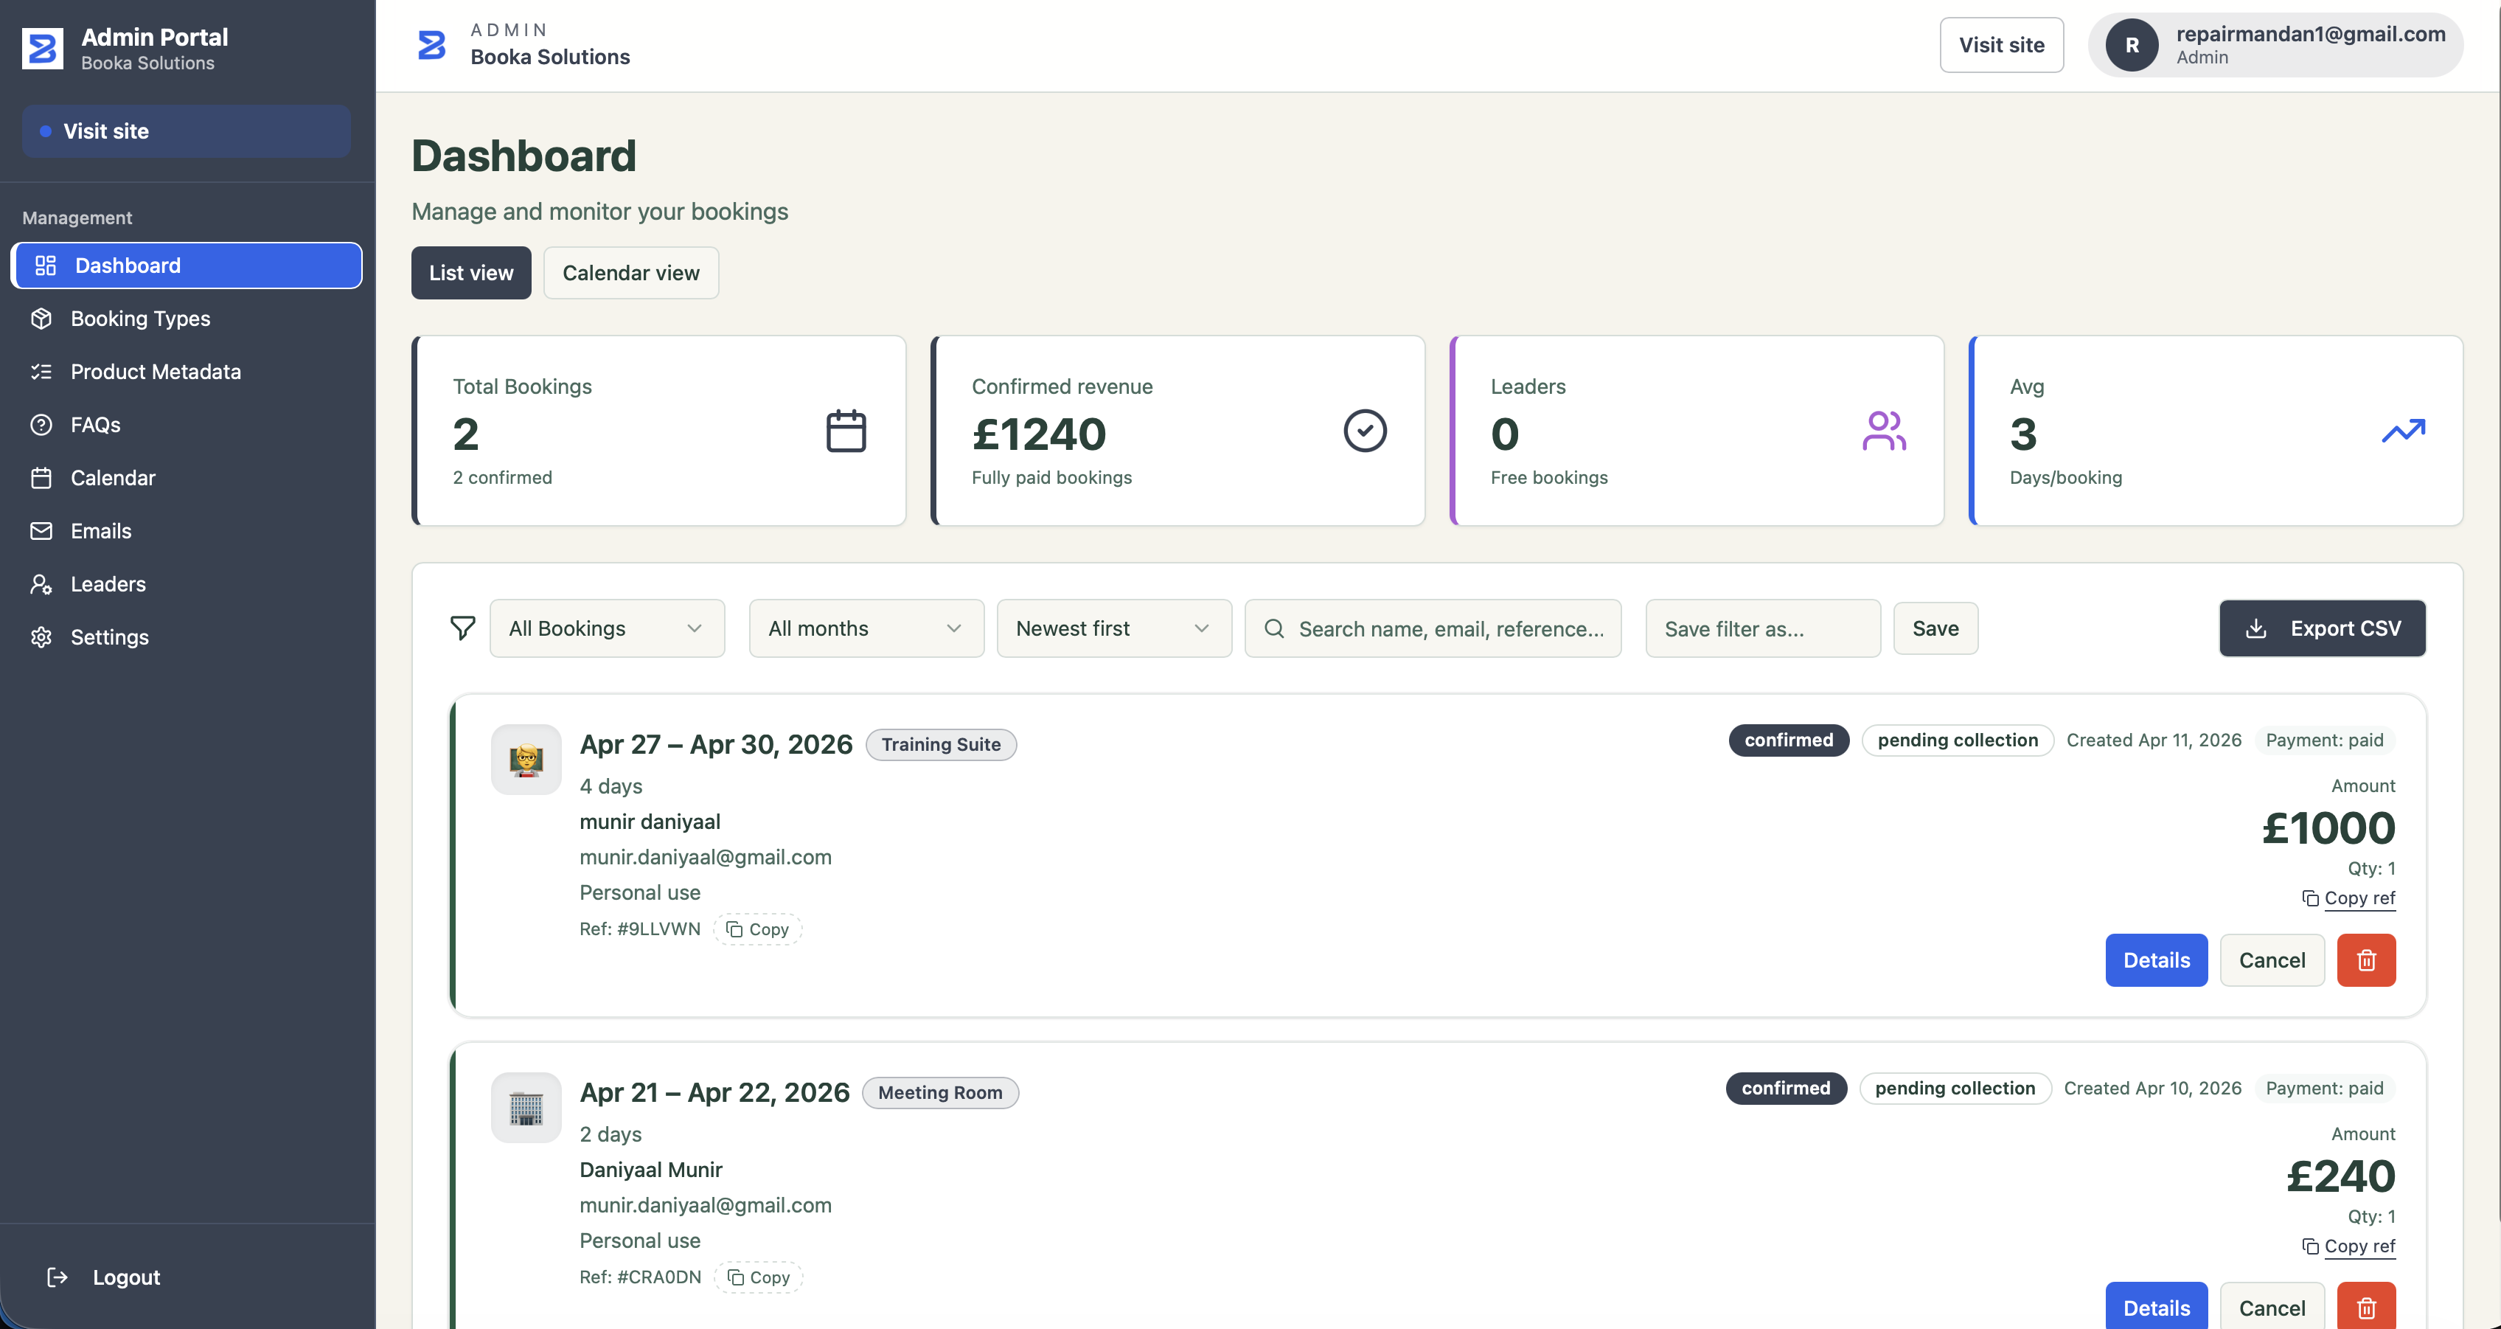This screenshot has height=1329, width=2501.
Task: Copy reference #9LLVWN using Copy button
Action: pyautogui.click(x=757, y=929)
